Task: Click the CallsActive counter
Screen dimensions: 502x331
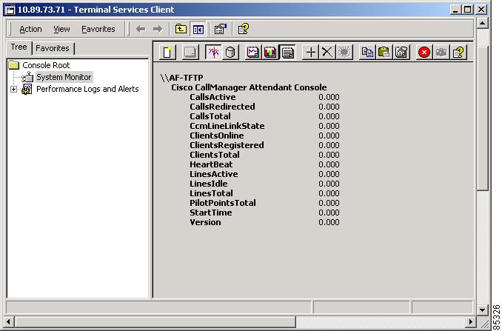Action: click(212, 97)
